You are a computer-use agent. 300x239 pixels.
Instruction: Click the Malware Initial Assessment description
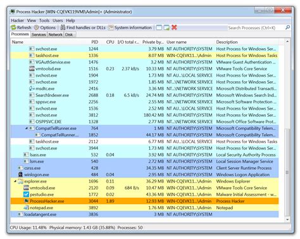(x=246, y=195)
